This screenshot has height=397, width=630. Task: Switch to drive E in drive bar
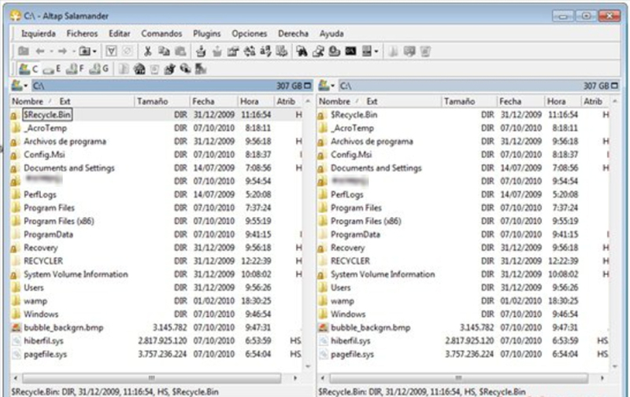(x=52, y=69)
